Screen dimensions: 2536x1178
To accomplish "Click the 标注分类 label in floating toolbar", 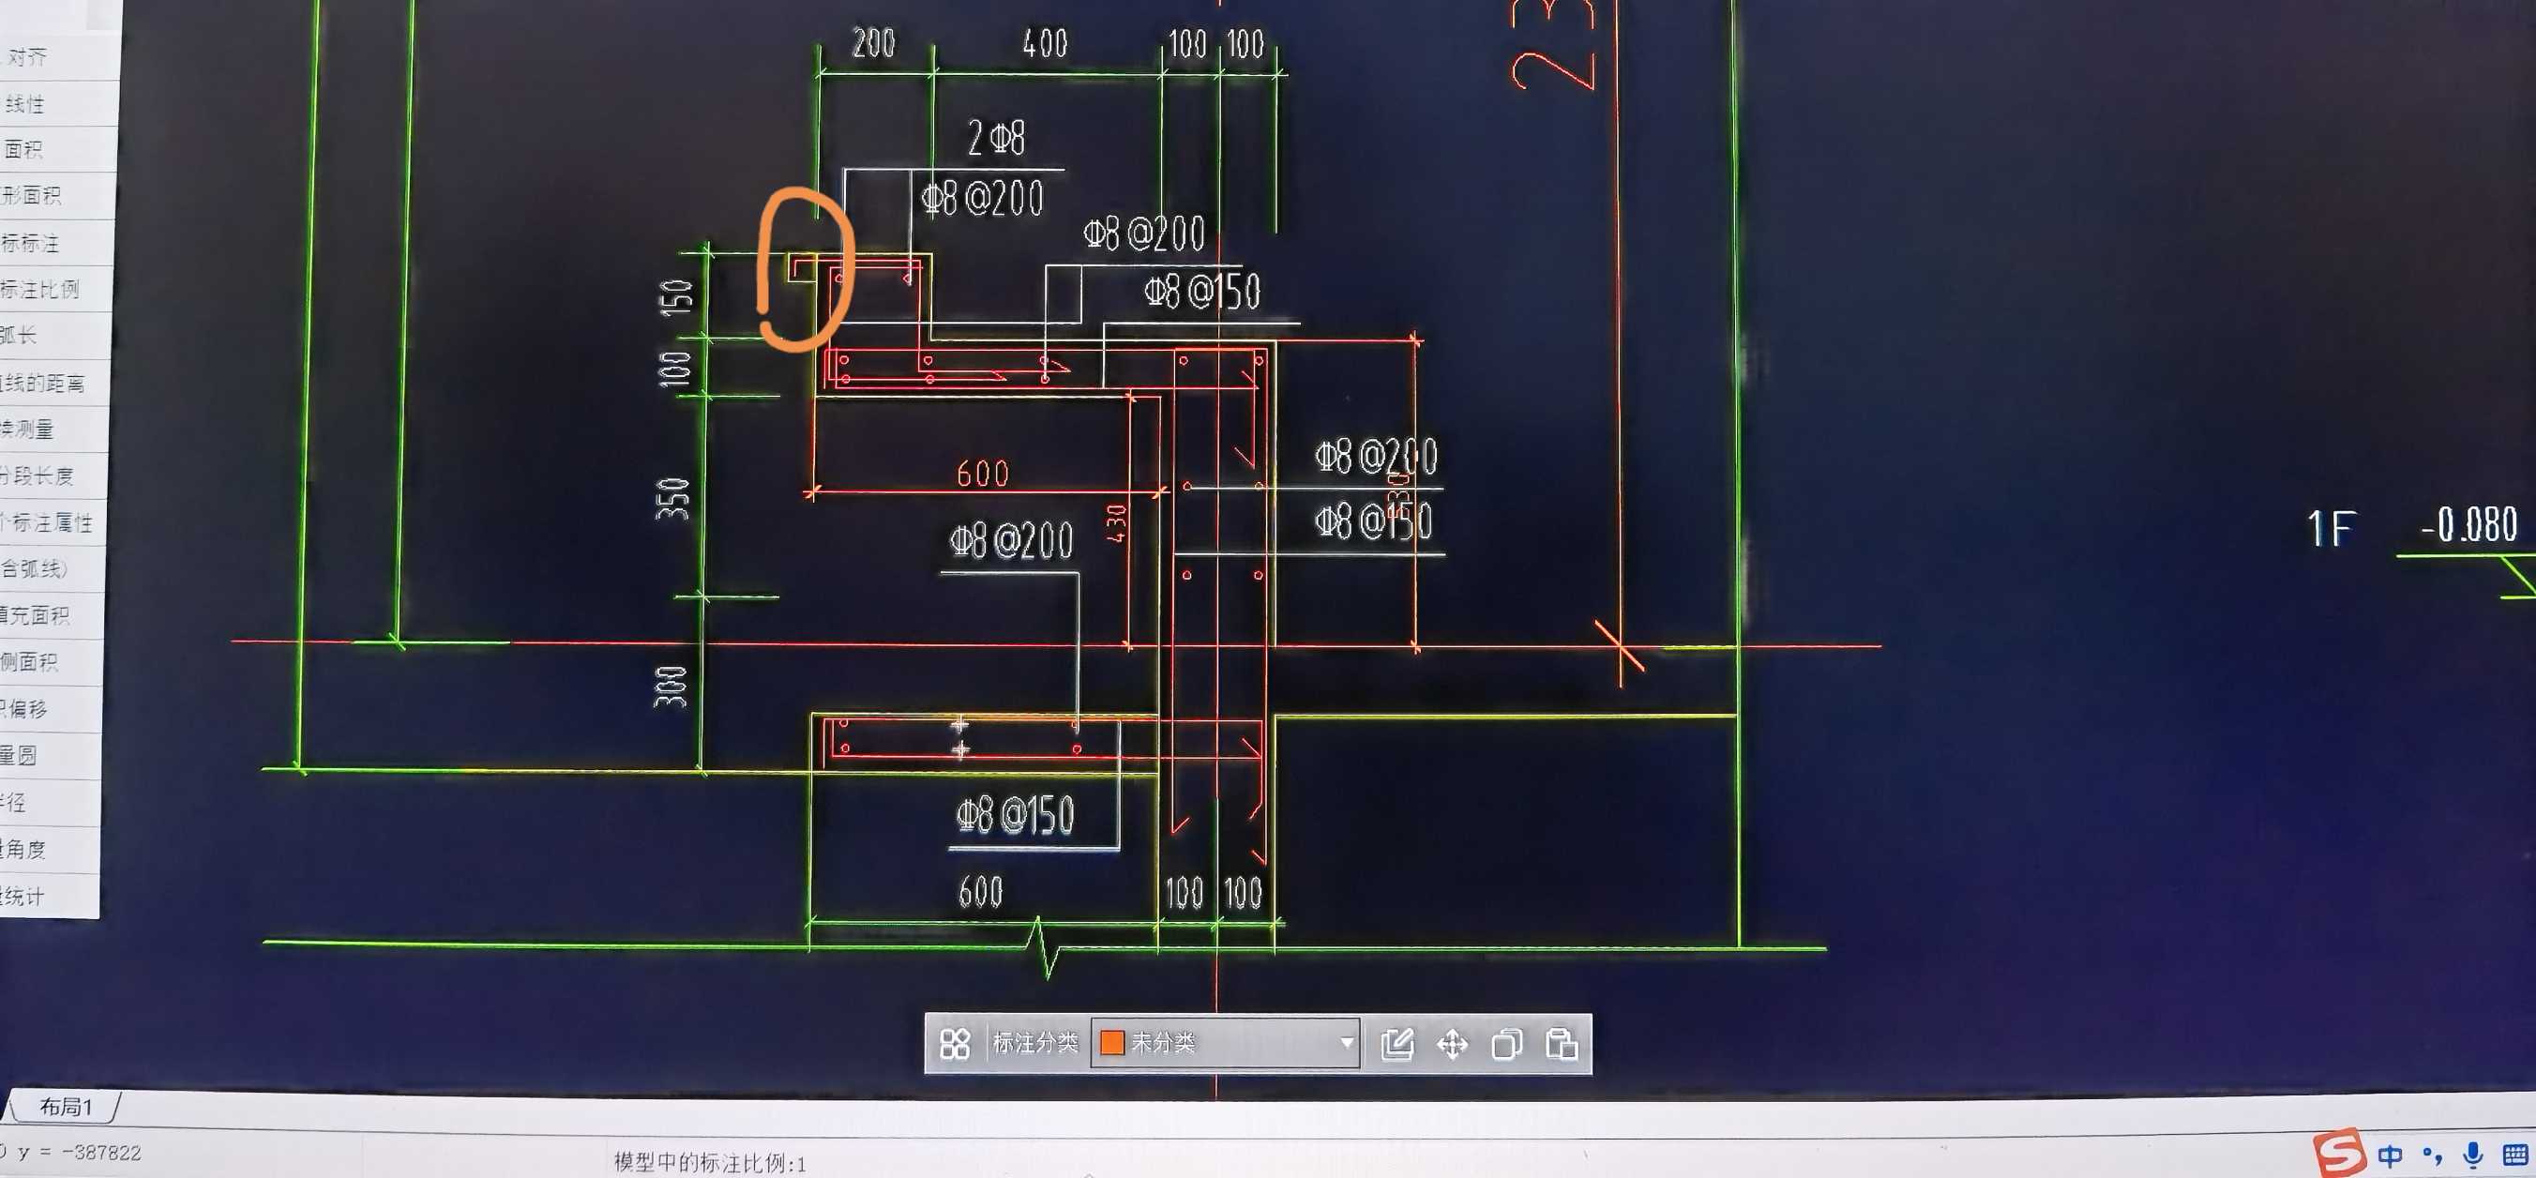I will 1034,1042.
